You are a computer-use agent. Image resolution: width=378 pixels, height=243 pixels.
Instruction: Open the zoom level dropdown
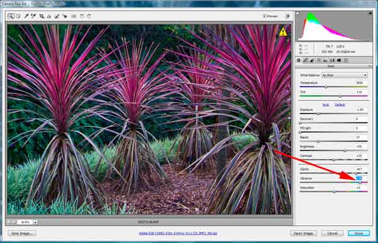(x=35, y=222)
